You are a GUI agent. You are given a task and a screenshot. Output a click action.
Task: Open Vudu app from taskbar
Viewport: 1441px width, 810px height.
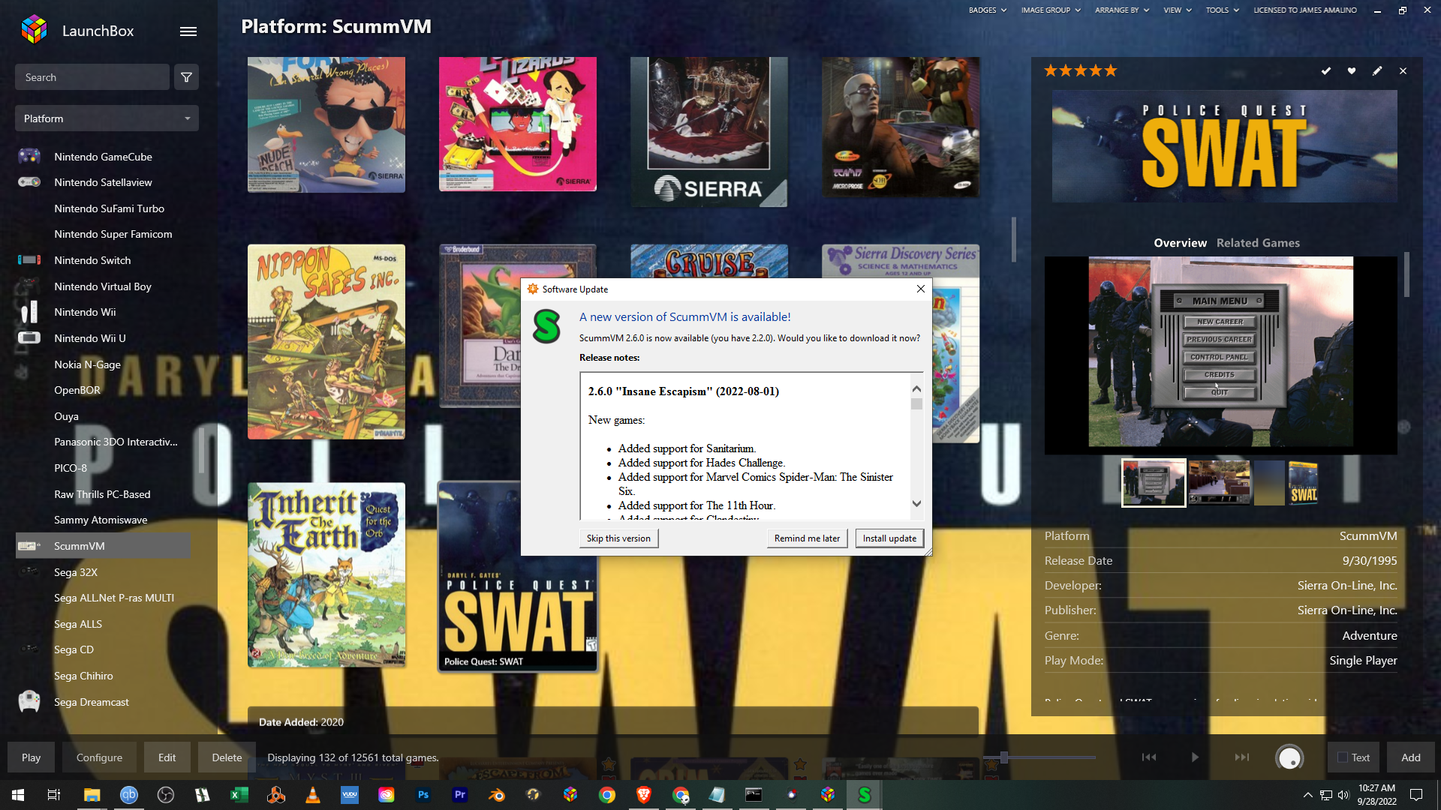(x=350, y=795)
